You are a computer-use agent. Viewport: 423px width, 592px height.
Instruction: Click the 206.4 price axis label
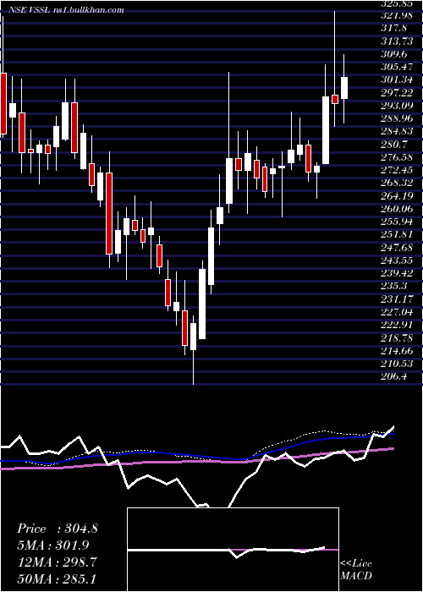[393, 376]
